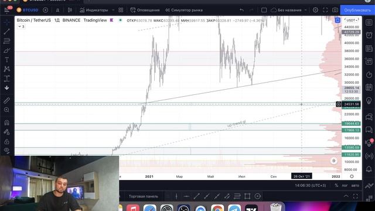Click the 19644.63 price label
The height and width of the screenshot is (211, 375).
(352, 124)
